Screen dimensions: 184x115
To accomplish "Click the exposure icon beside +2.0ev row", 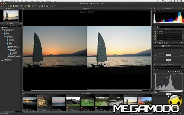I will pos(155,33).
